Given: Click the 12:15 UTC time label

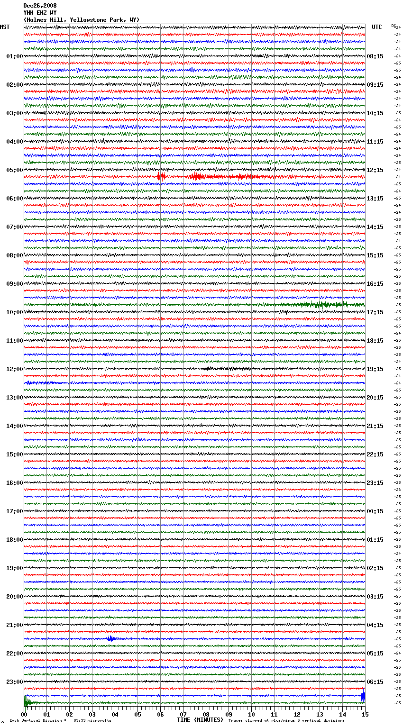Looking at the screenshot, I should [375, 170].
